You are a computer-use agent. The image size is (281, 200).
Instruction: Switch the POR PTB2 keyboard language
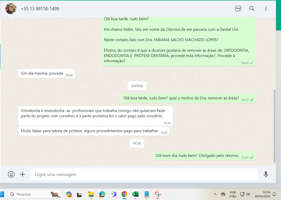tap(233, 194)
